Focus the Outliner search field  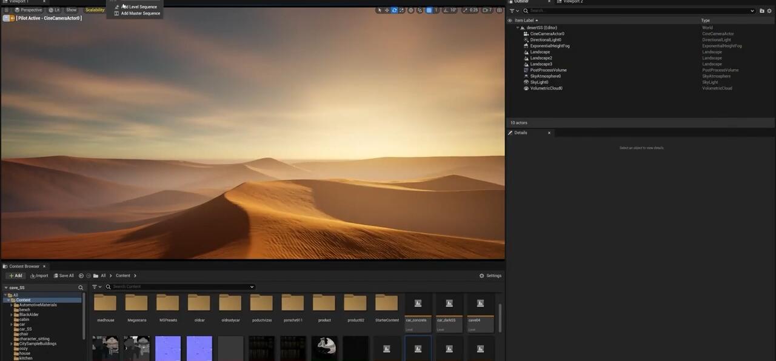tap(639, 11)
